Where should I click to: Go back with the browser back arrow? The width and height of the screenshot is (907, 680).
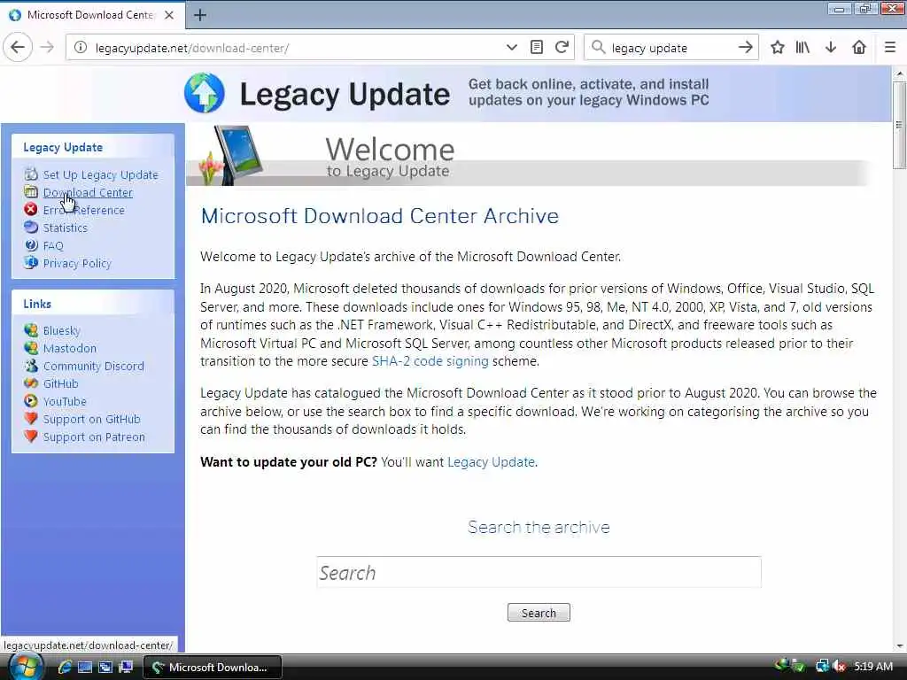(x=18, y=48)
